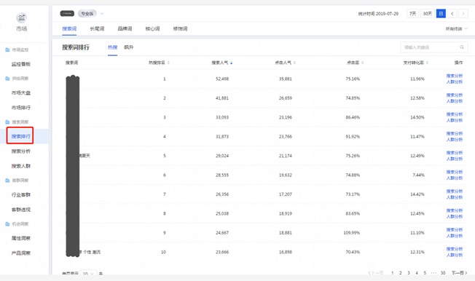The height and width of the screenshot is (281, 475).
Task: Sort by 点击人气 column arrow
Action: [x=294, y=63]
